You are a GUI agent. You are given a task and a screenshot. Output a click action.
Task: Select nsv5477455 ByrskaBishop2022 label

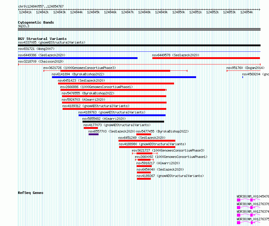tap(163, 131)
